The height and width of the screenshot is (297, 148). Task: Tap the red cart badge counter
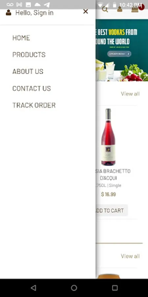141,7
